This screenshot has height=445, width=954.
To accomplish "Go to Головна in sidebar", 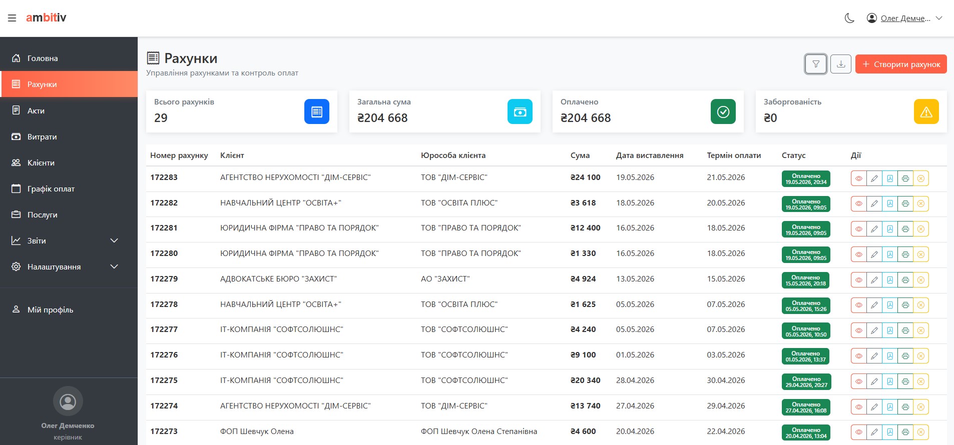I will point(69,58).
